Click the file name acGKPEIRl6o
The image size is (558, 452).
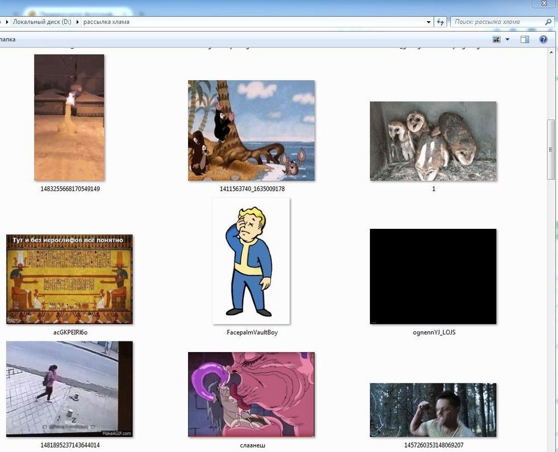(x=70, y=333)
